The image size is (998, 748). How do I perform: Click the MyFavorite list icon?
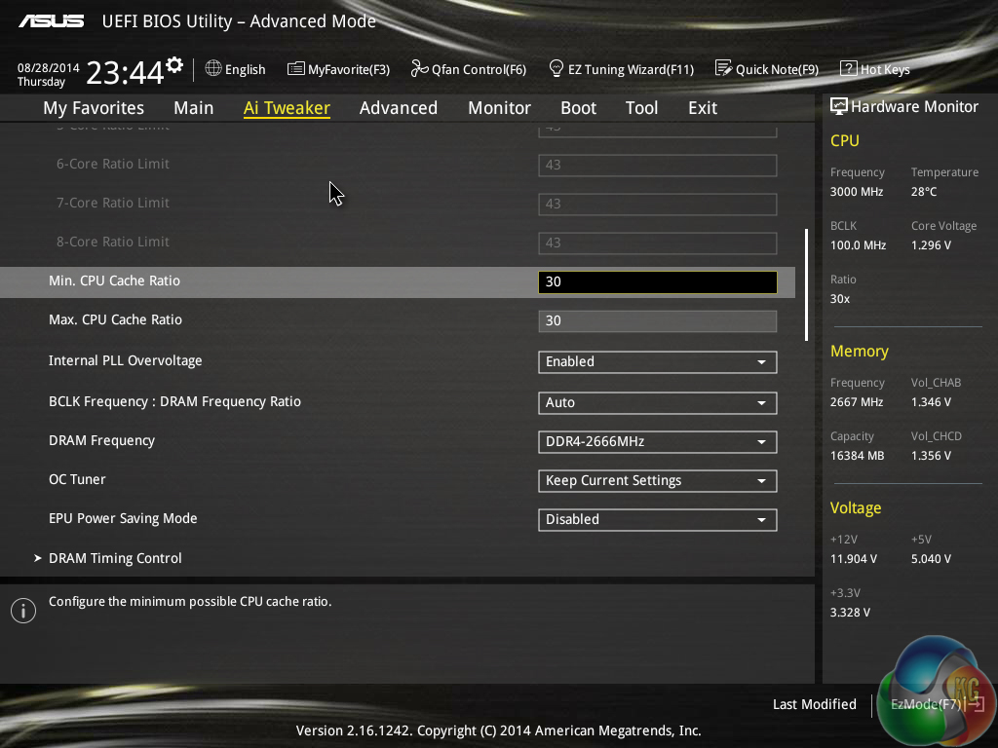point(296,69)
